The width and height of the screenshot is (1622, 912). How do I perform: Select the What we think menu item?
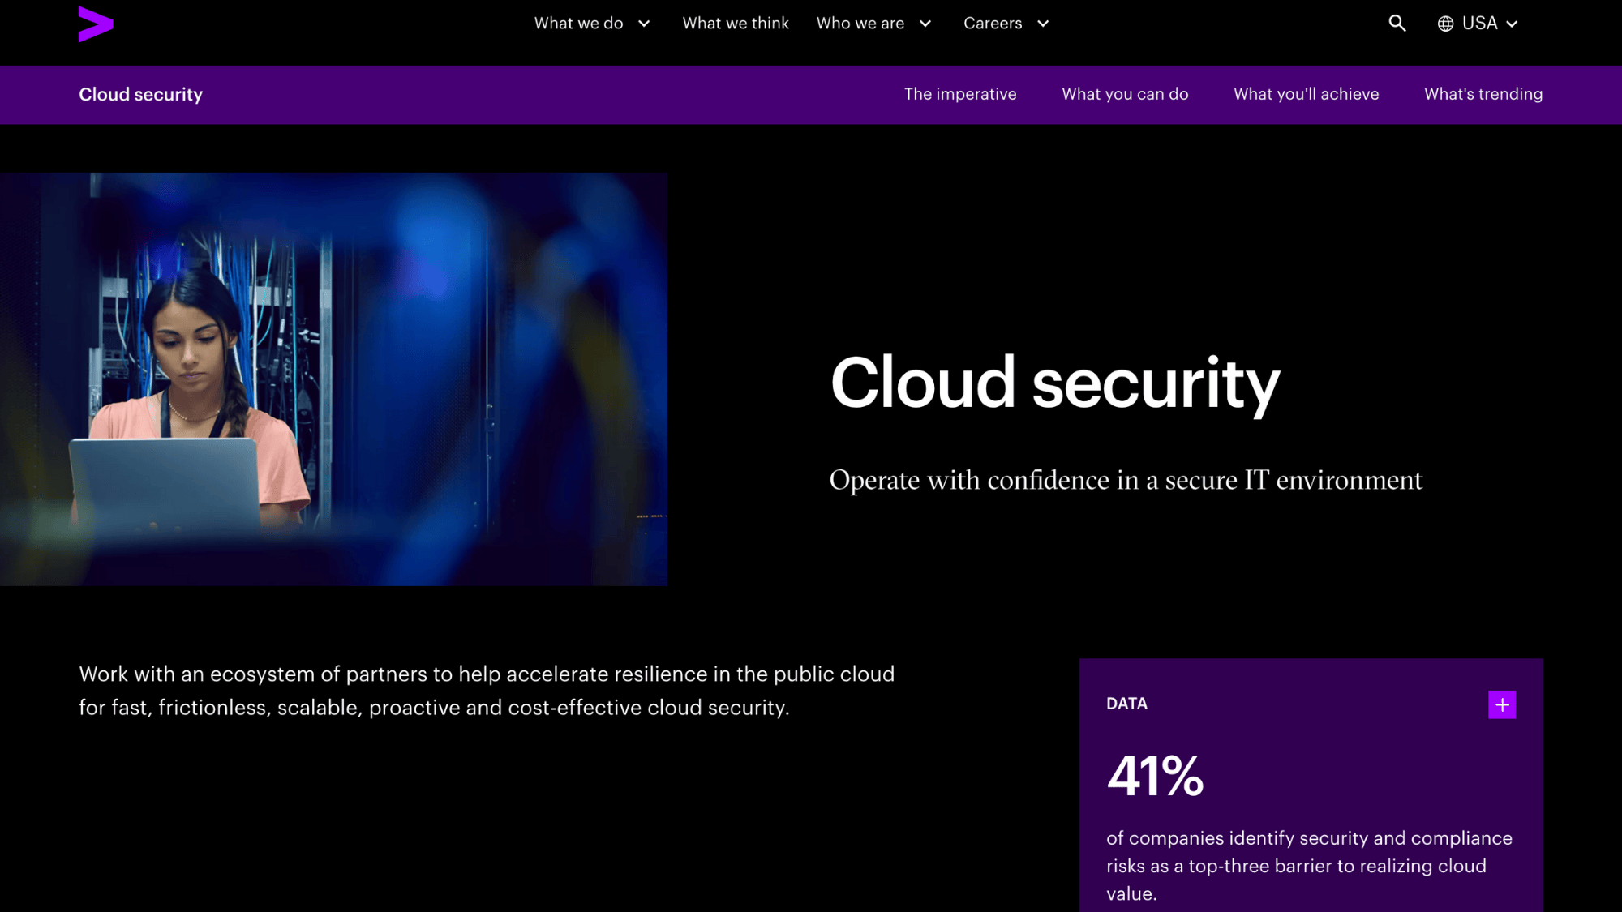(x=735, y=24)
